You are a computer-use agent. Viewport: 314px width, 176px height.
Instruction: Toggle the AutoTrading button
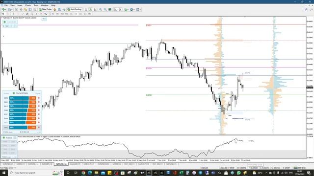pyautogui.click(x=75, y=9)
